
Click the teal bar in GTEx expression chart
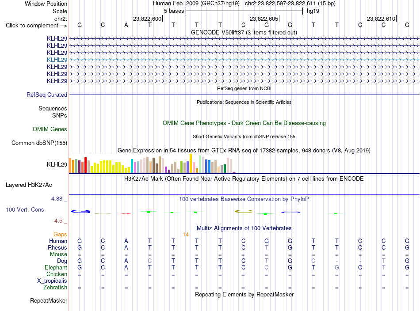point(132,166)
